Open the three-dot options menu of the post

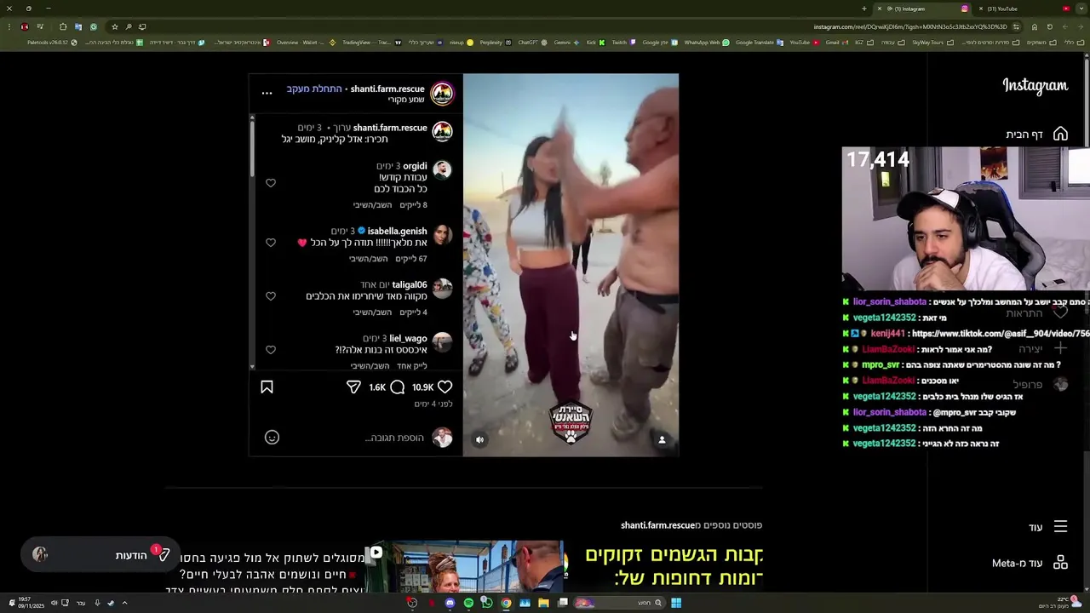coord(267,93)
